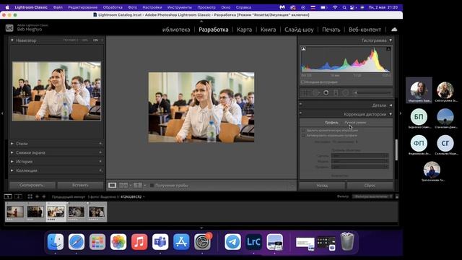
Task: Collapse the Navigator panel
Action: pos(12,40)
